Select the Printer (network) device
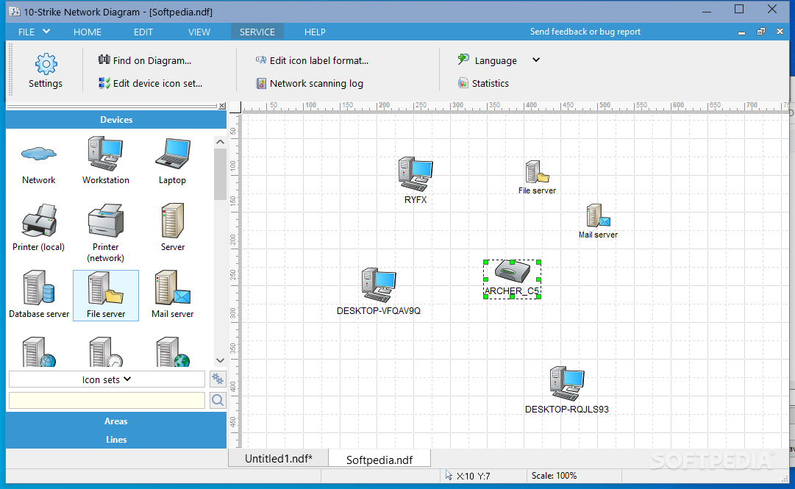 [x=105, y=233]
